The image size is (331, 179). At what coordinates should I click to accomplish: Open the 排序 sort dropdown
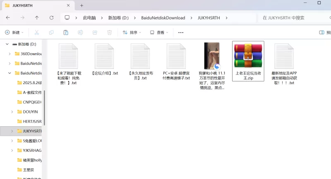click(x=132, y=32)
